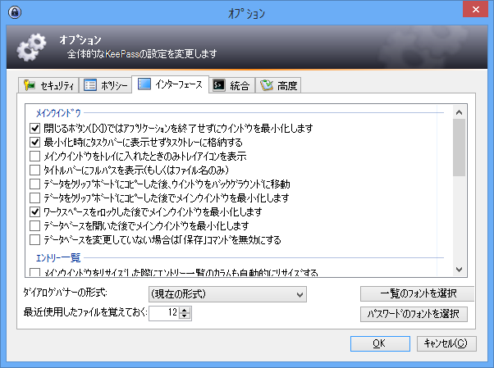Viewport: 494px width, 368px height.
Task: Click the gears icon in banner
Action: pyautogui.click(x=32, y=47)
